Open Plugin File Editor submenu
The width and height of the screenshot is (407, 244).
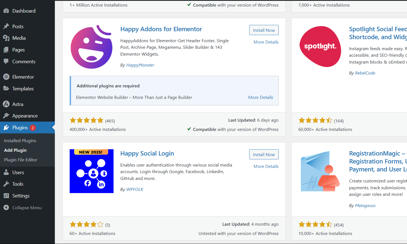click(21, 160)
